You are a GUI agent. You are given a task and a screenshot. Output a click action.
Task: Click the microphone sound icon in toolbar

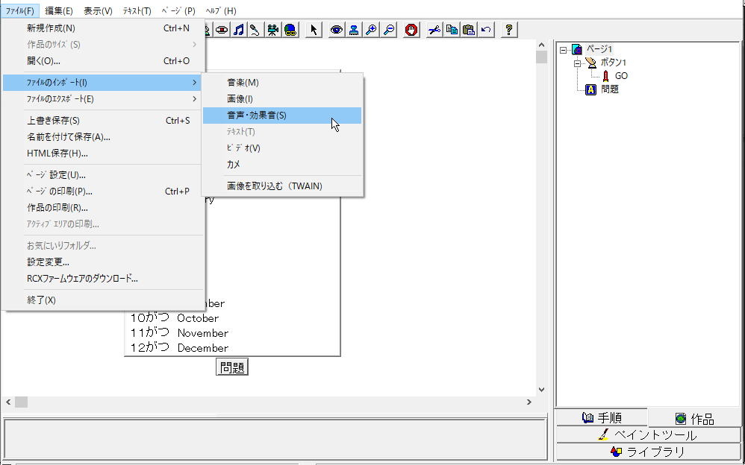255,30
